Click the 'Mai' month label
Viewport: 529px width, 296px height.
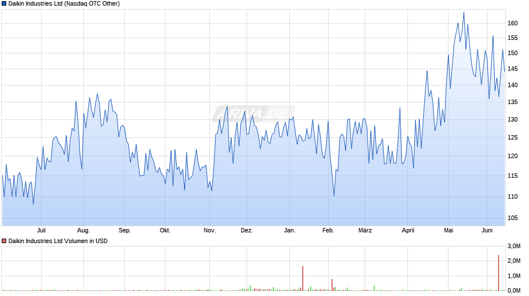[x=449, y=231]
